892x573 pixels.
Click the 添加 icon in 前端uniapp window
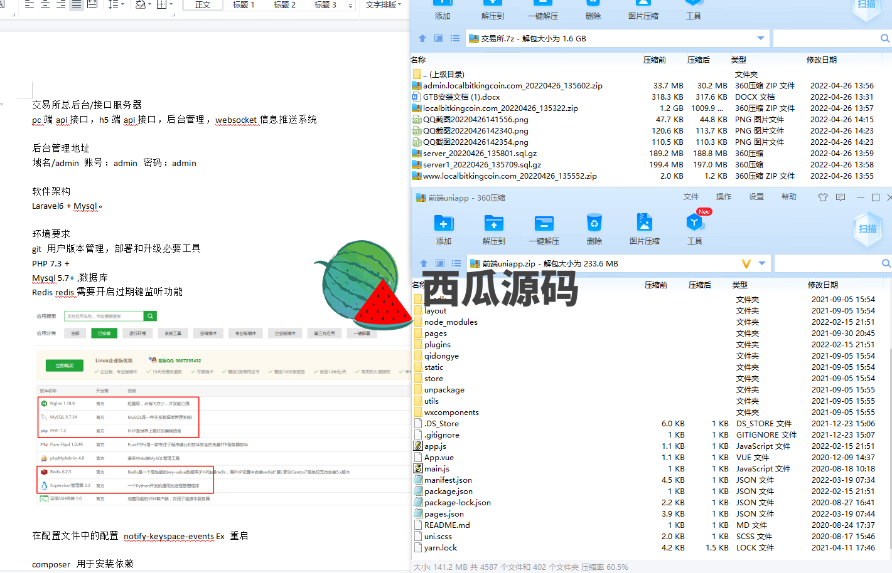(444, 223)
